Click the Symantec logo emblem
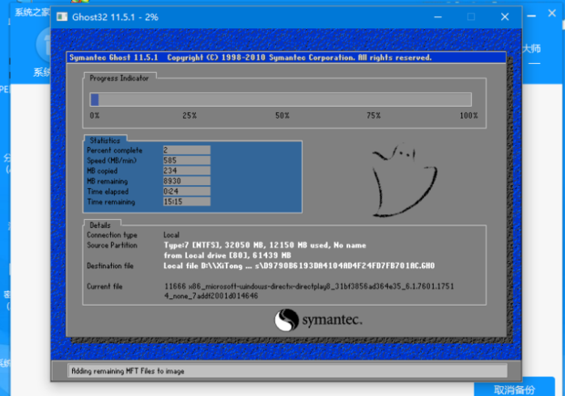The width and height of the screenshot is (565, 396). (x=286, y=320)
